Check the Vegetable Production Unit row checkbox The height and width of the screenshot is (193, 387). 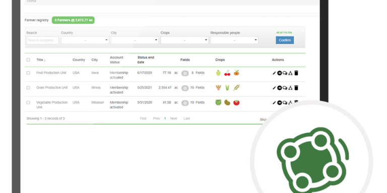28,103
